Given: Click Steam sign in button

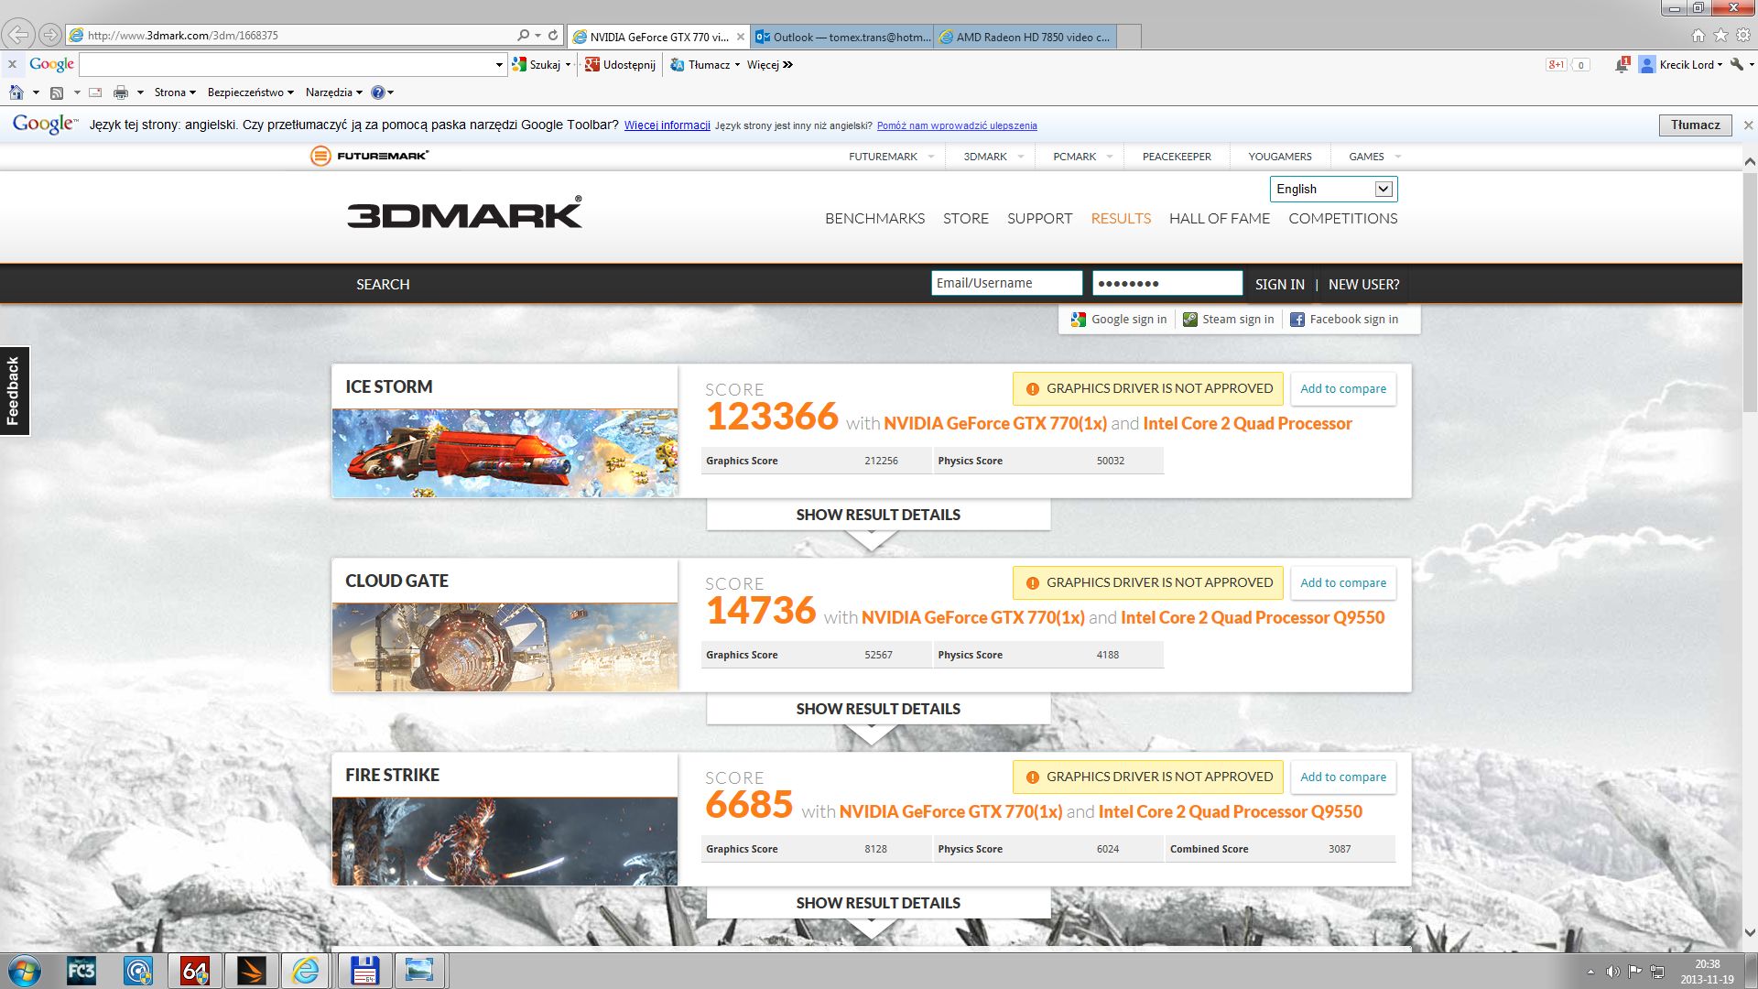Looking at the screenshot, I should tap(1229, 320).
